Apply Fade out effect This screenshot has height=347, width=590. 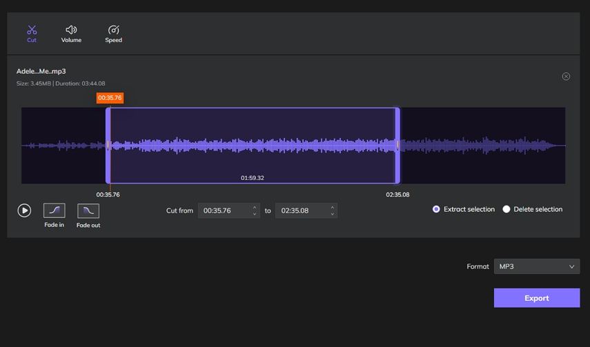coord(88,216)
